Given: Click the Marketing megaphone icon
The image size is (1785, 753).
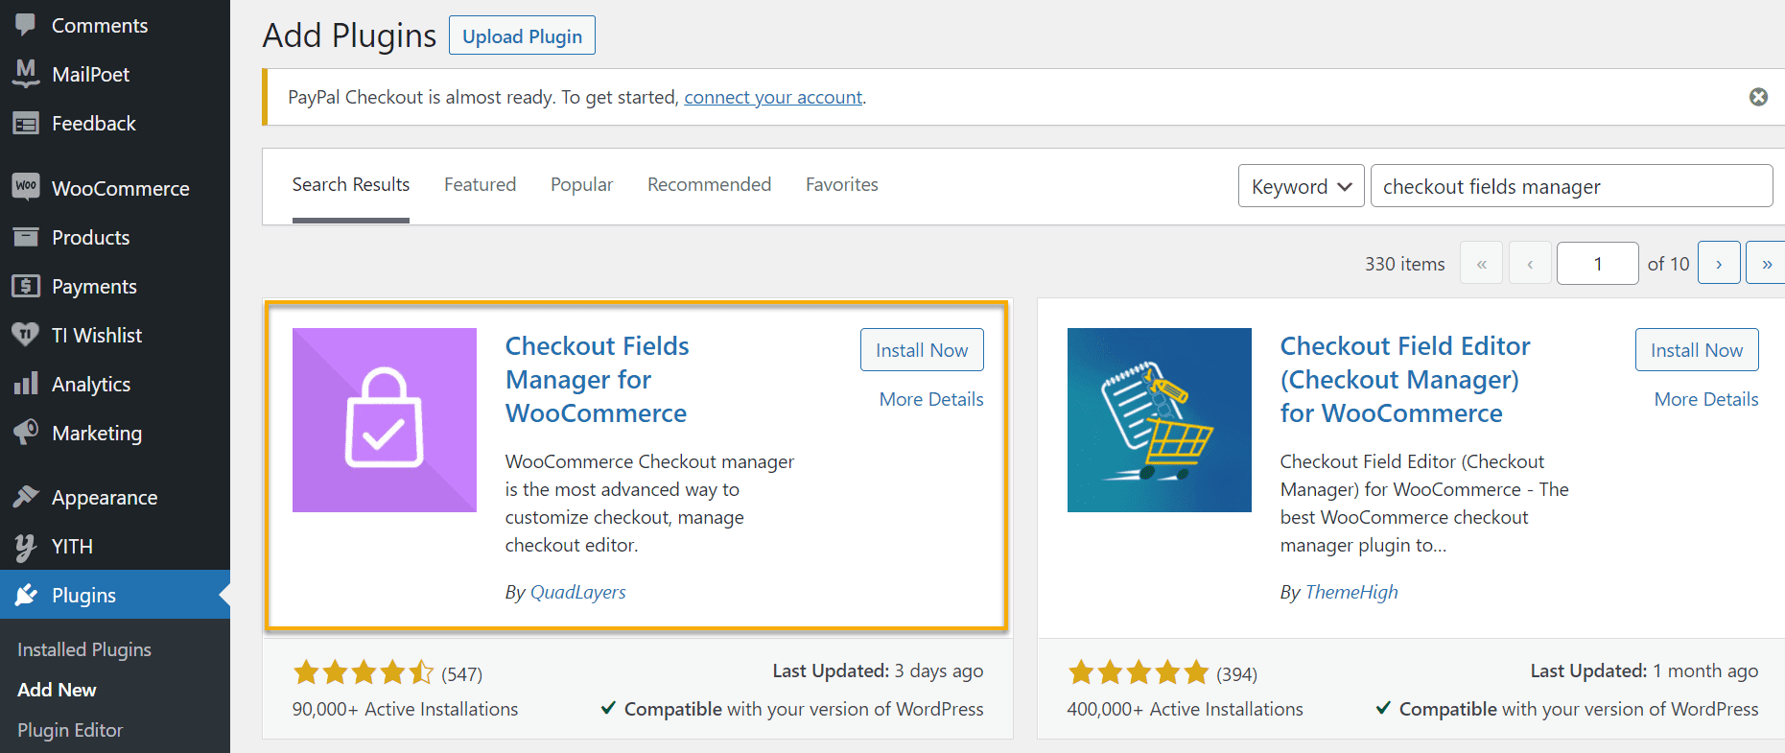Looking at the screenshot, I should coord(26,432).
